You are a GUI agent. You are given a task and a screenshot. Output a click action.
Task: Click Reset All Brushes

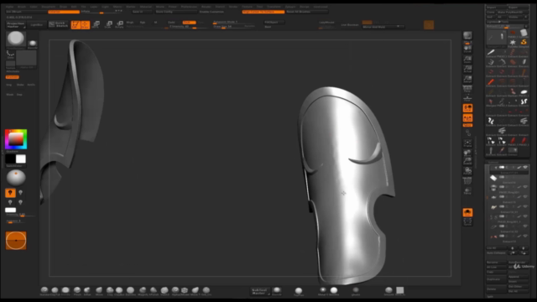(306, 12)
